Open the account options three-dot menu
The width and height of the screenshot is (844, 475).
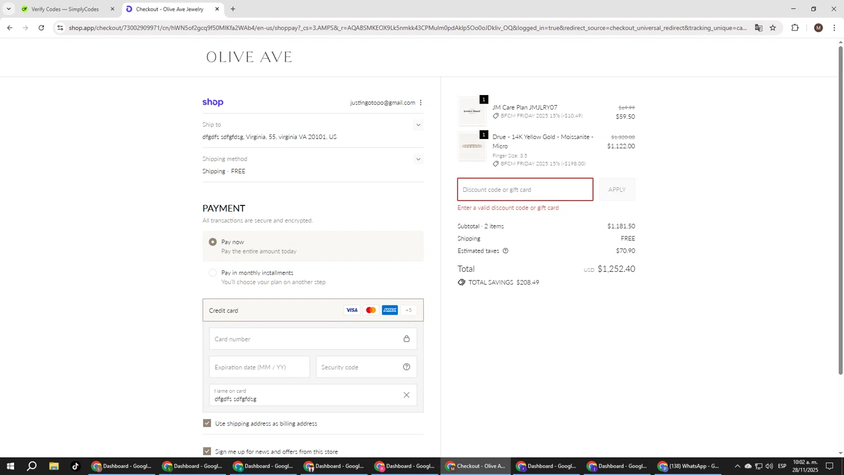[x=420, y=102]
